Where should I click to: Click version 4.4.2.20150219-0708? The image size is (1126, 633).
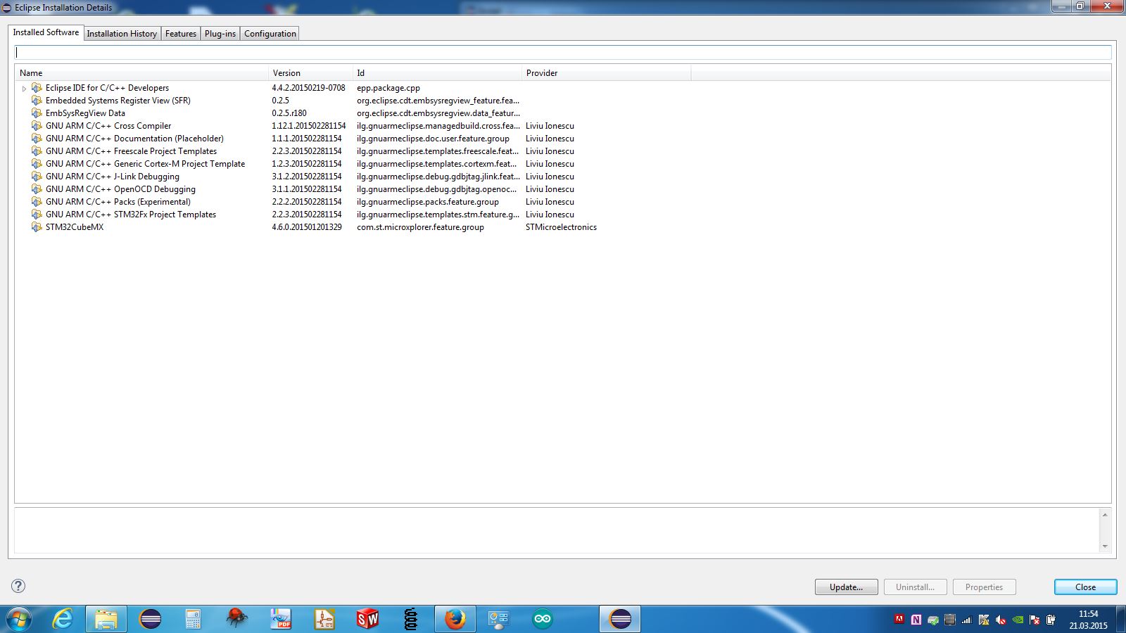pyautogui.click(x=309, y=88)
